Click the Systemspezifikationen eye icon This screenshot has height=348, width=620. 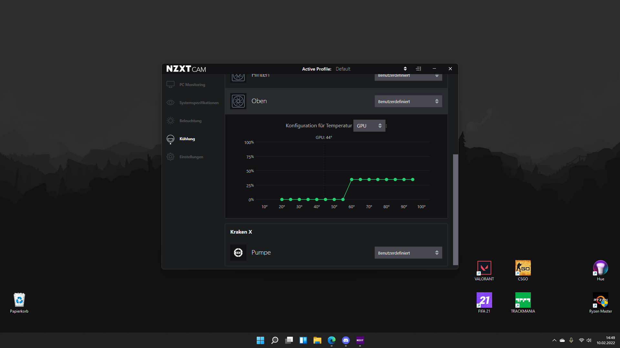(x=170, y=102)
